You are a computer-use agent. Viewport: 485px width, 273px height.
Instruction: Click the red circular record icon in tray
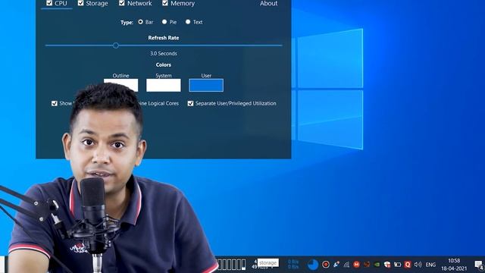point(325,265)
